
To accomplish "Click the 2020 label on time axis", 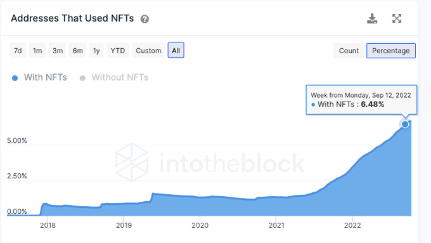I will coord(200,225).
